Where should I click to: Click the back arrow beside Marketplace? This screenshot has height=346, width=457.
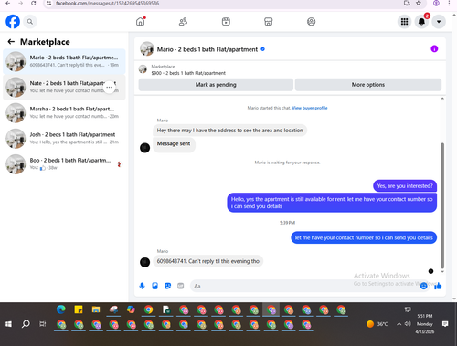pyautogui.click(x=11, y=42)
